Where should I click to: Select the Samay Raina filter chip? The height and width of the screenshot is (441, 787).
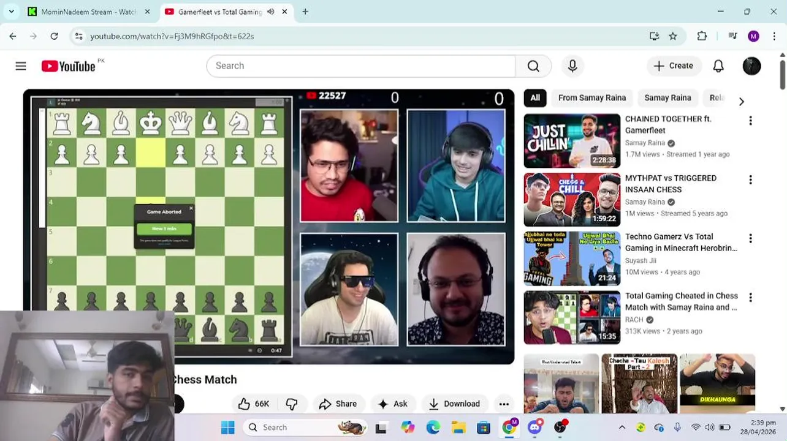[667, 98]
